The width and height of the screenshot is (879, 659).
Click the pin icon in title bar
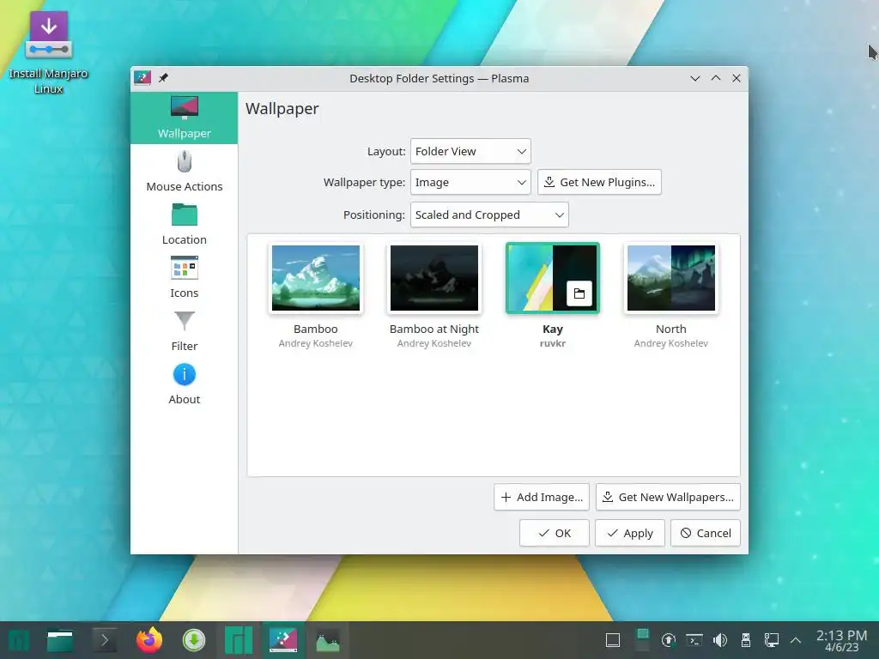pos(163,78)
